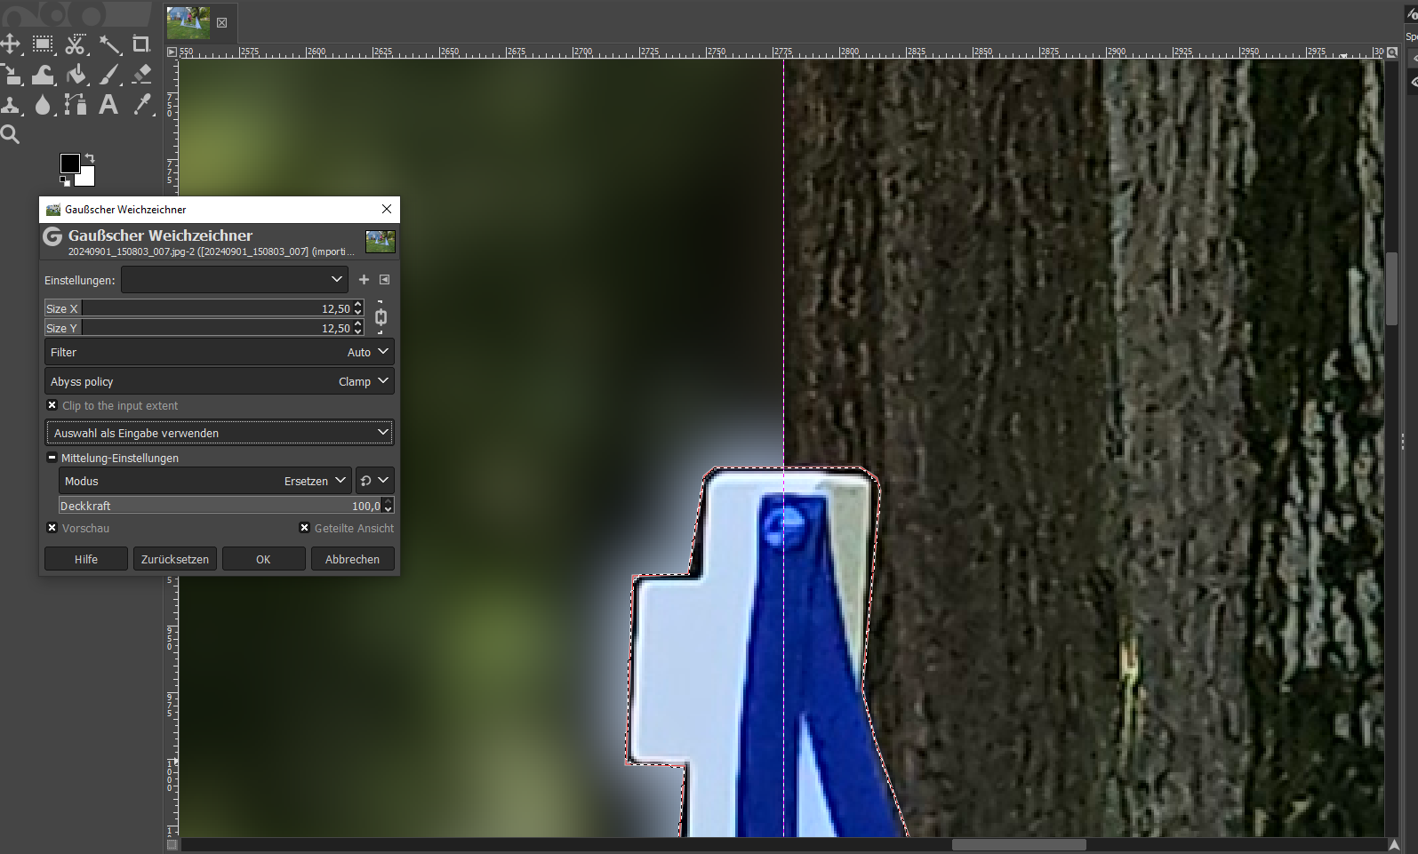Open the Auswahl als Eingabe verwenden dropdown
Screen dimensions: 1418x854
pyautogui.click(x=219, y=433)
